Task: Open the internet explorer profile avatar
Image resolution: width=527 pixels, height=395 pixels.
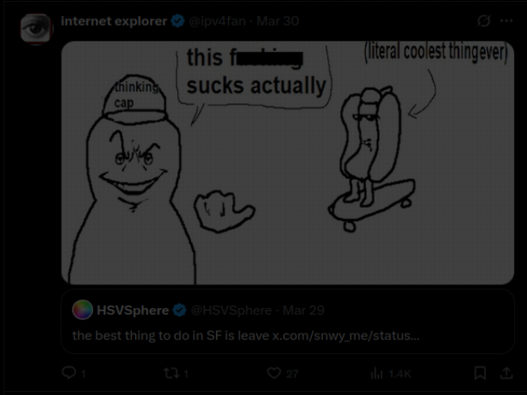Action: tap(37, 28)
